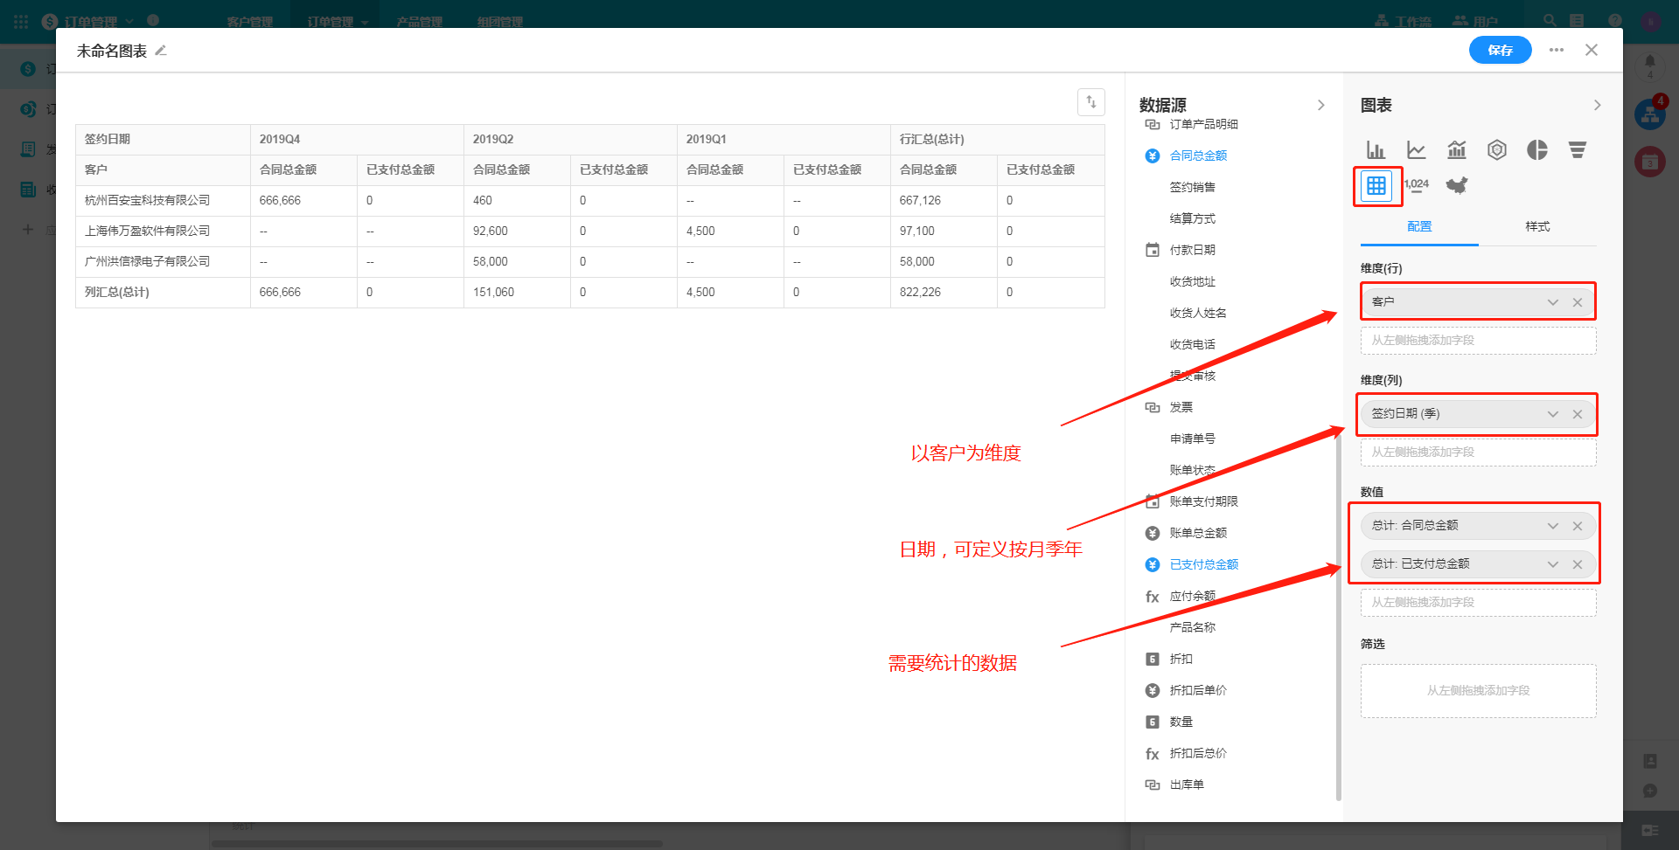Screen dimensions: 1679x850
Task: Select the funnel chart type icon
Action: [1577, 150]
